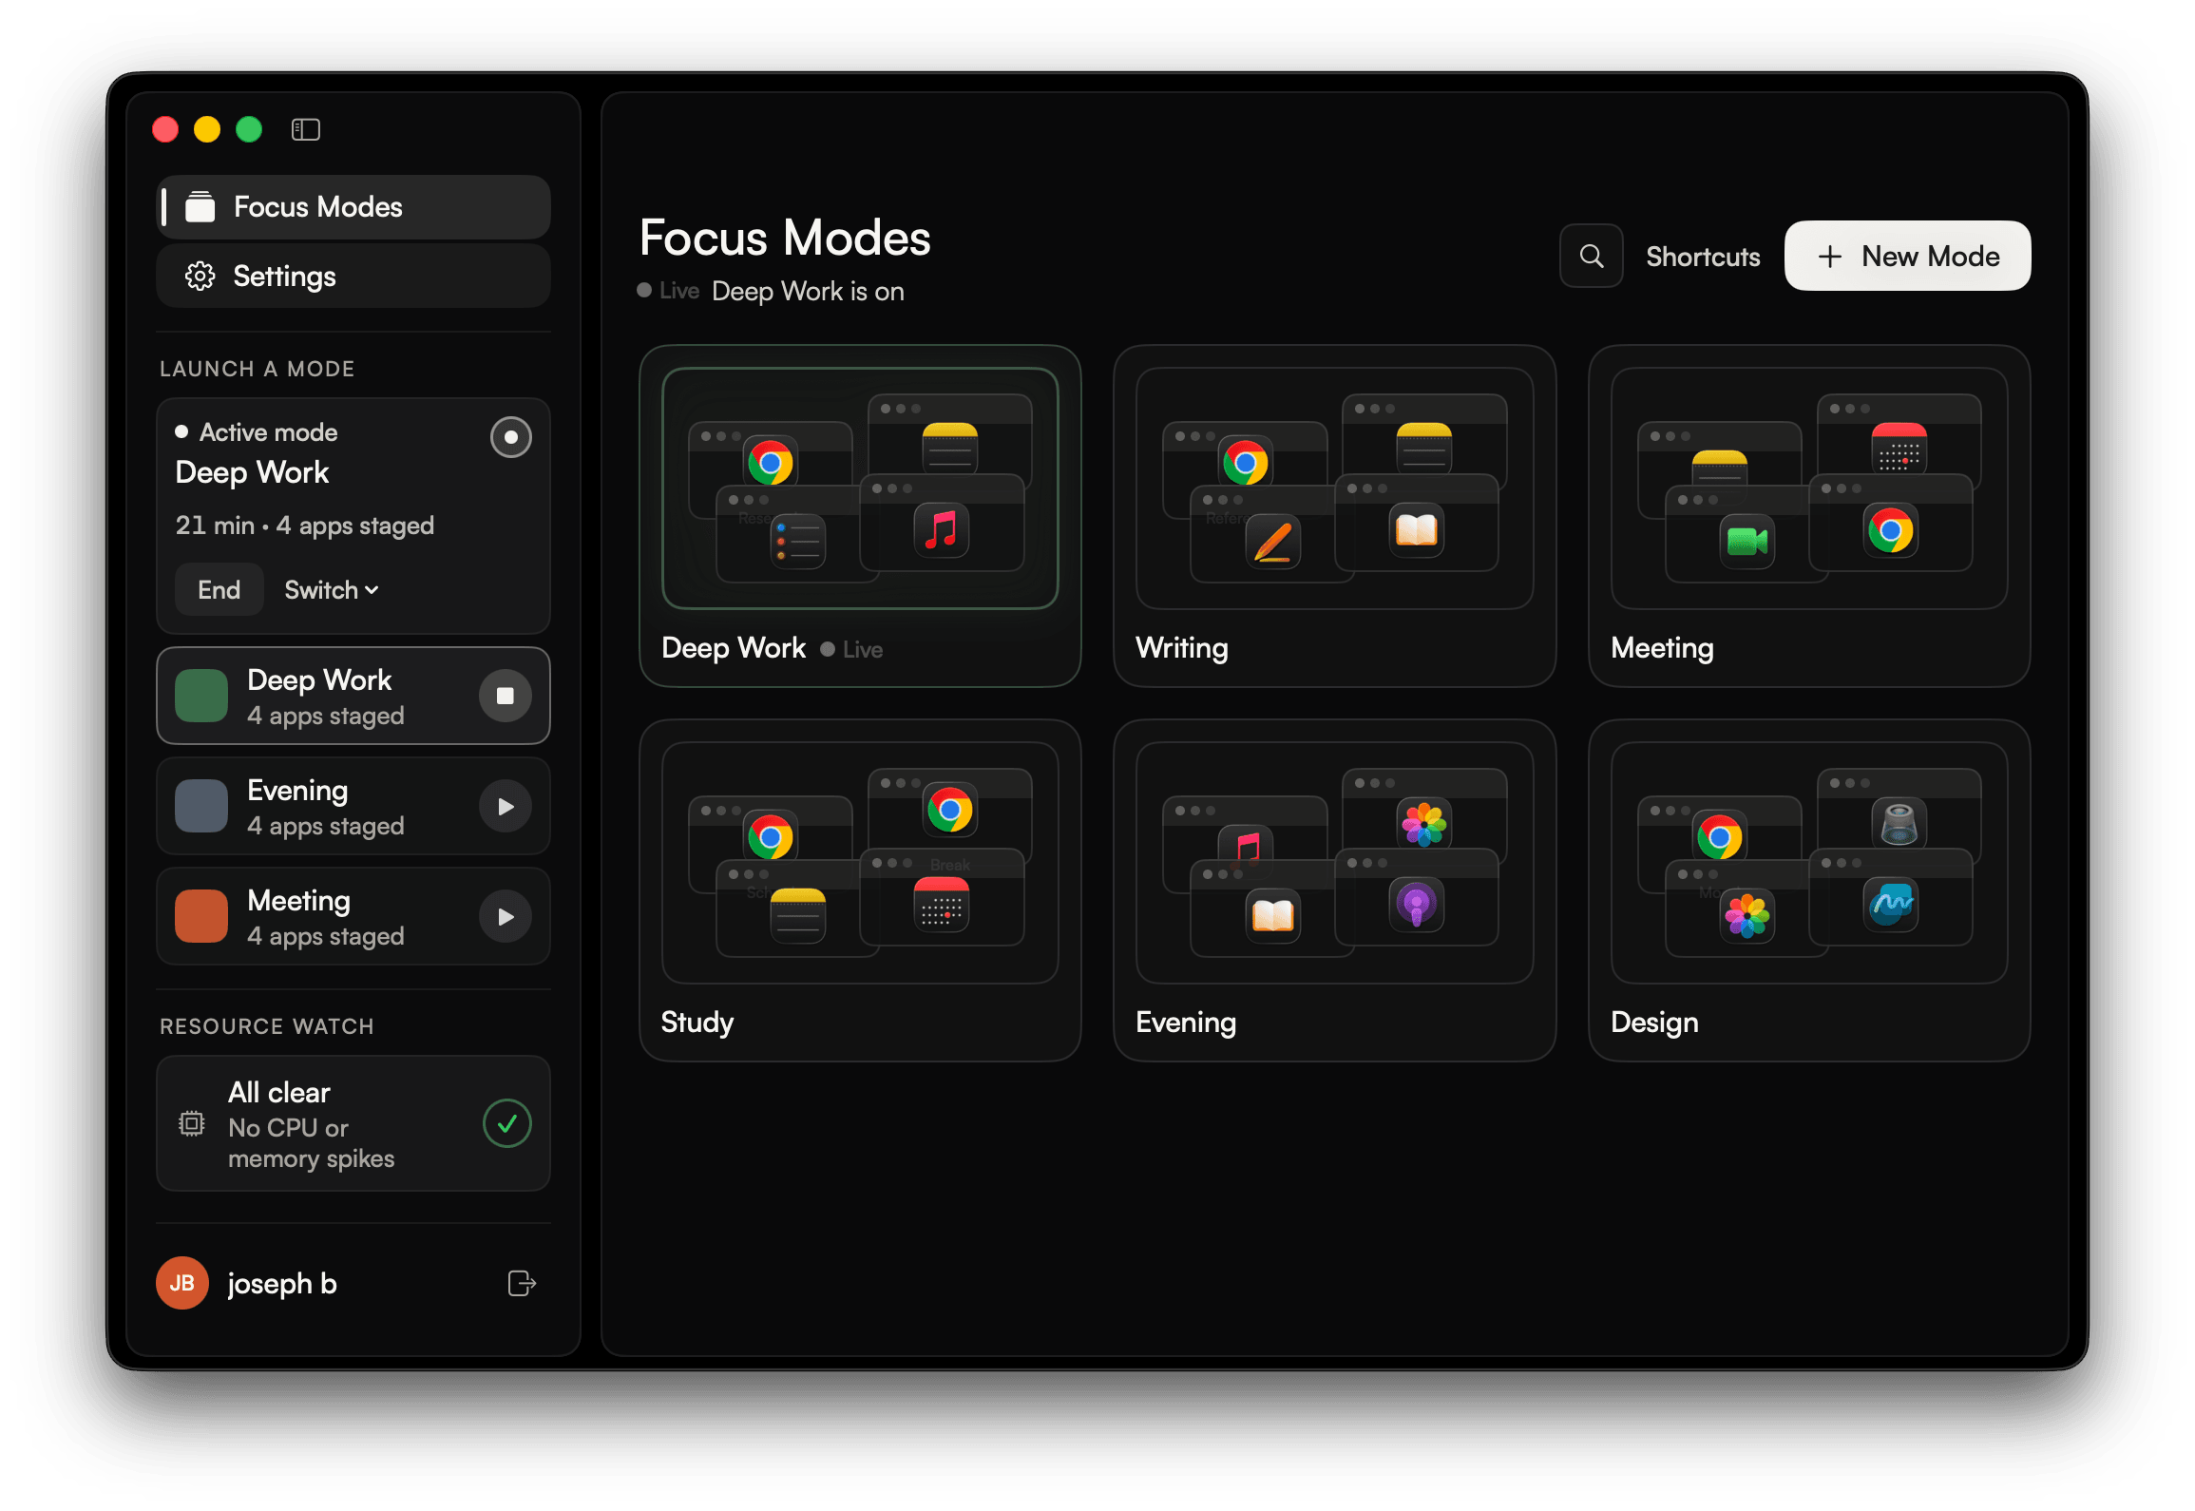
Task: Open Focus Modes in sidebar
Action: tap(353, 207)
